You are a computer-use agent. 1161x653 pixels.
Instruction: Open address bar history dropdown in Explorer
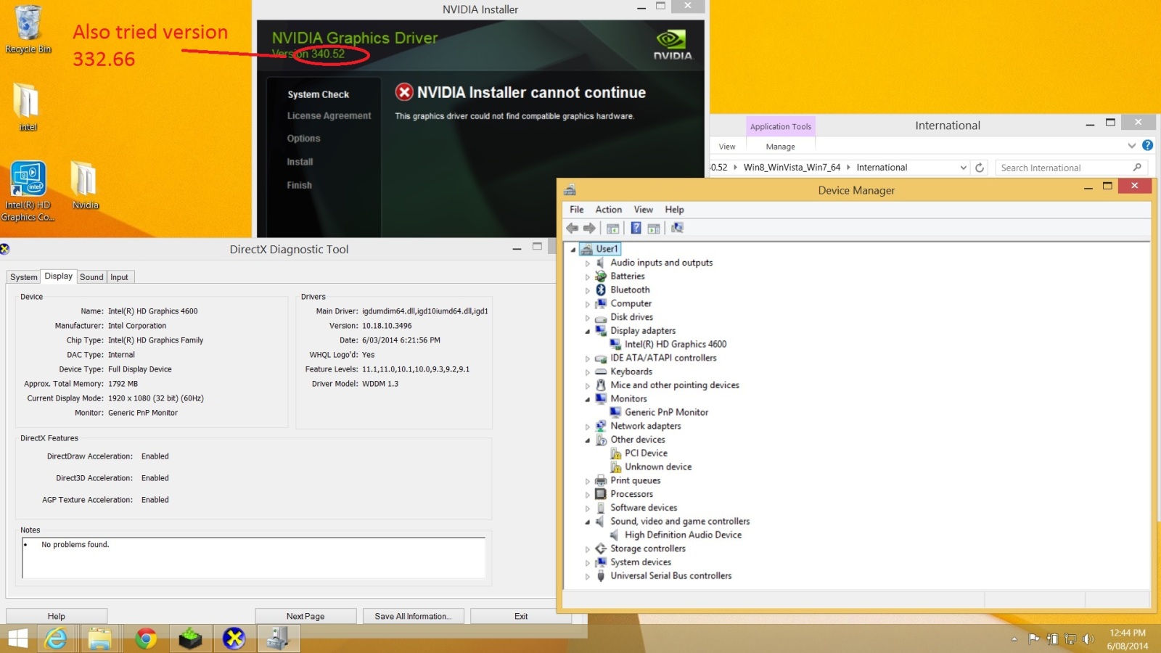tap(964, 168)
